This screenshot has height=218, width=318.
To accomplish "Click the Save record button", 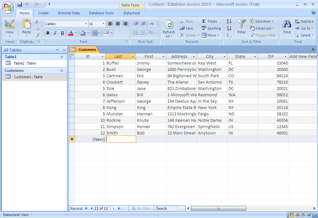I will coord(186,28).
